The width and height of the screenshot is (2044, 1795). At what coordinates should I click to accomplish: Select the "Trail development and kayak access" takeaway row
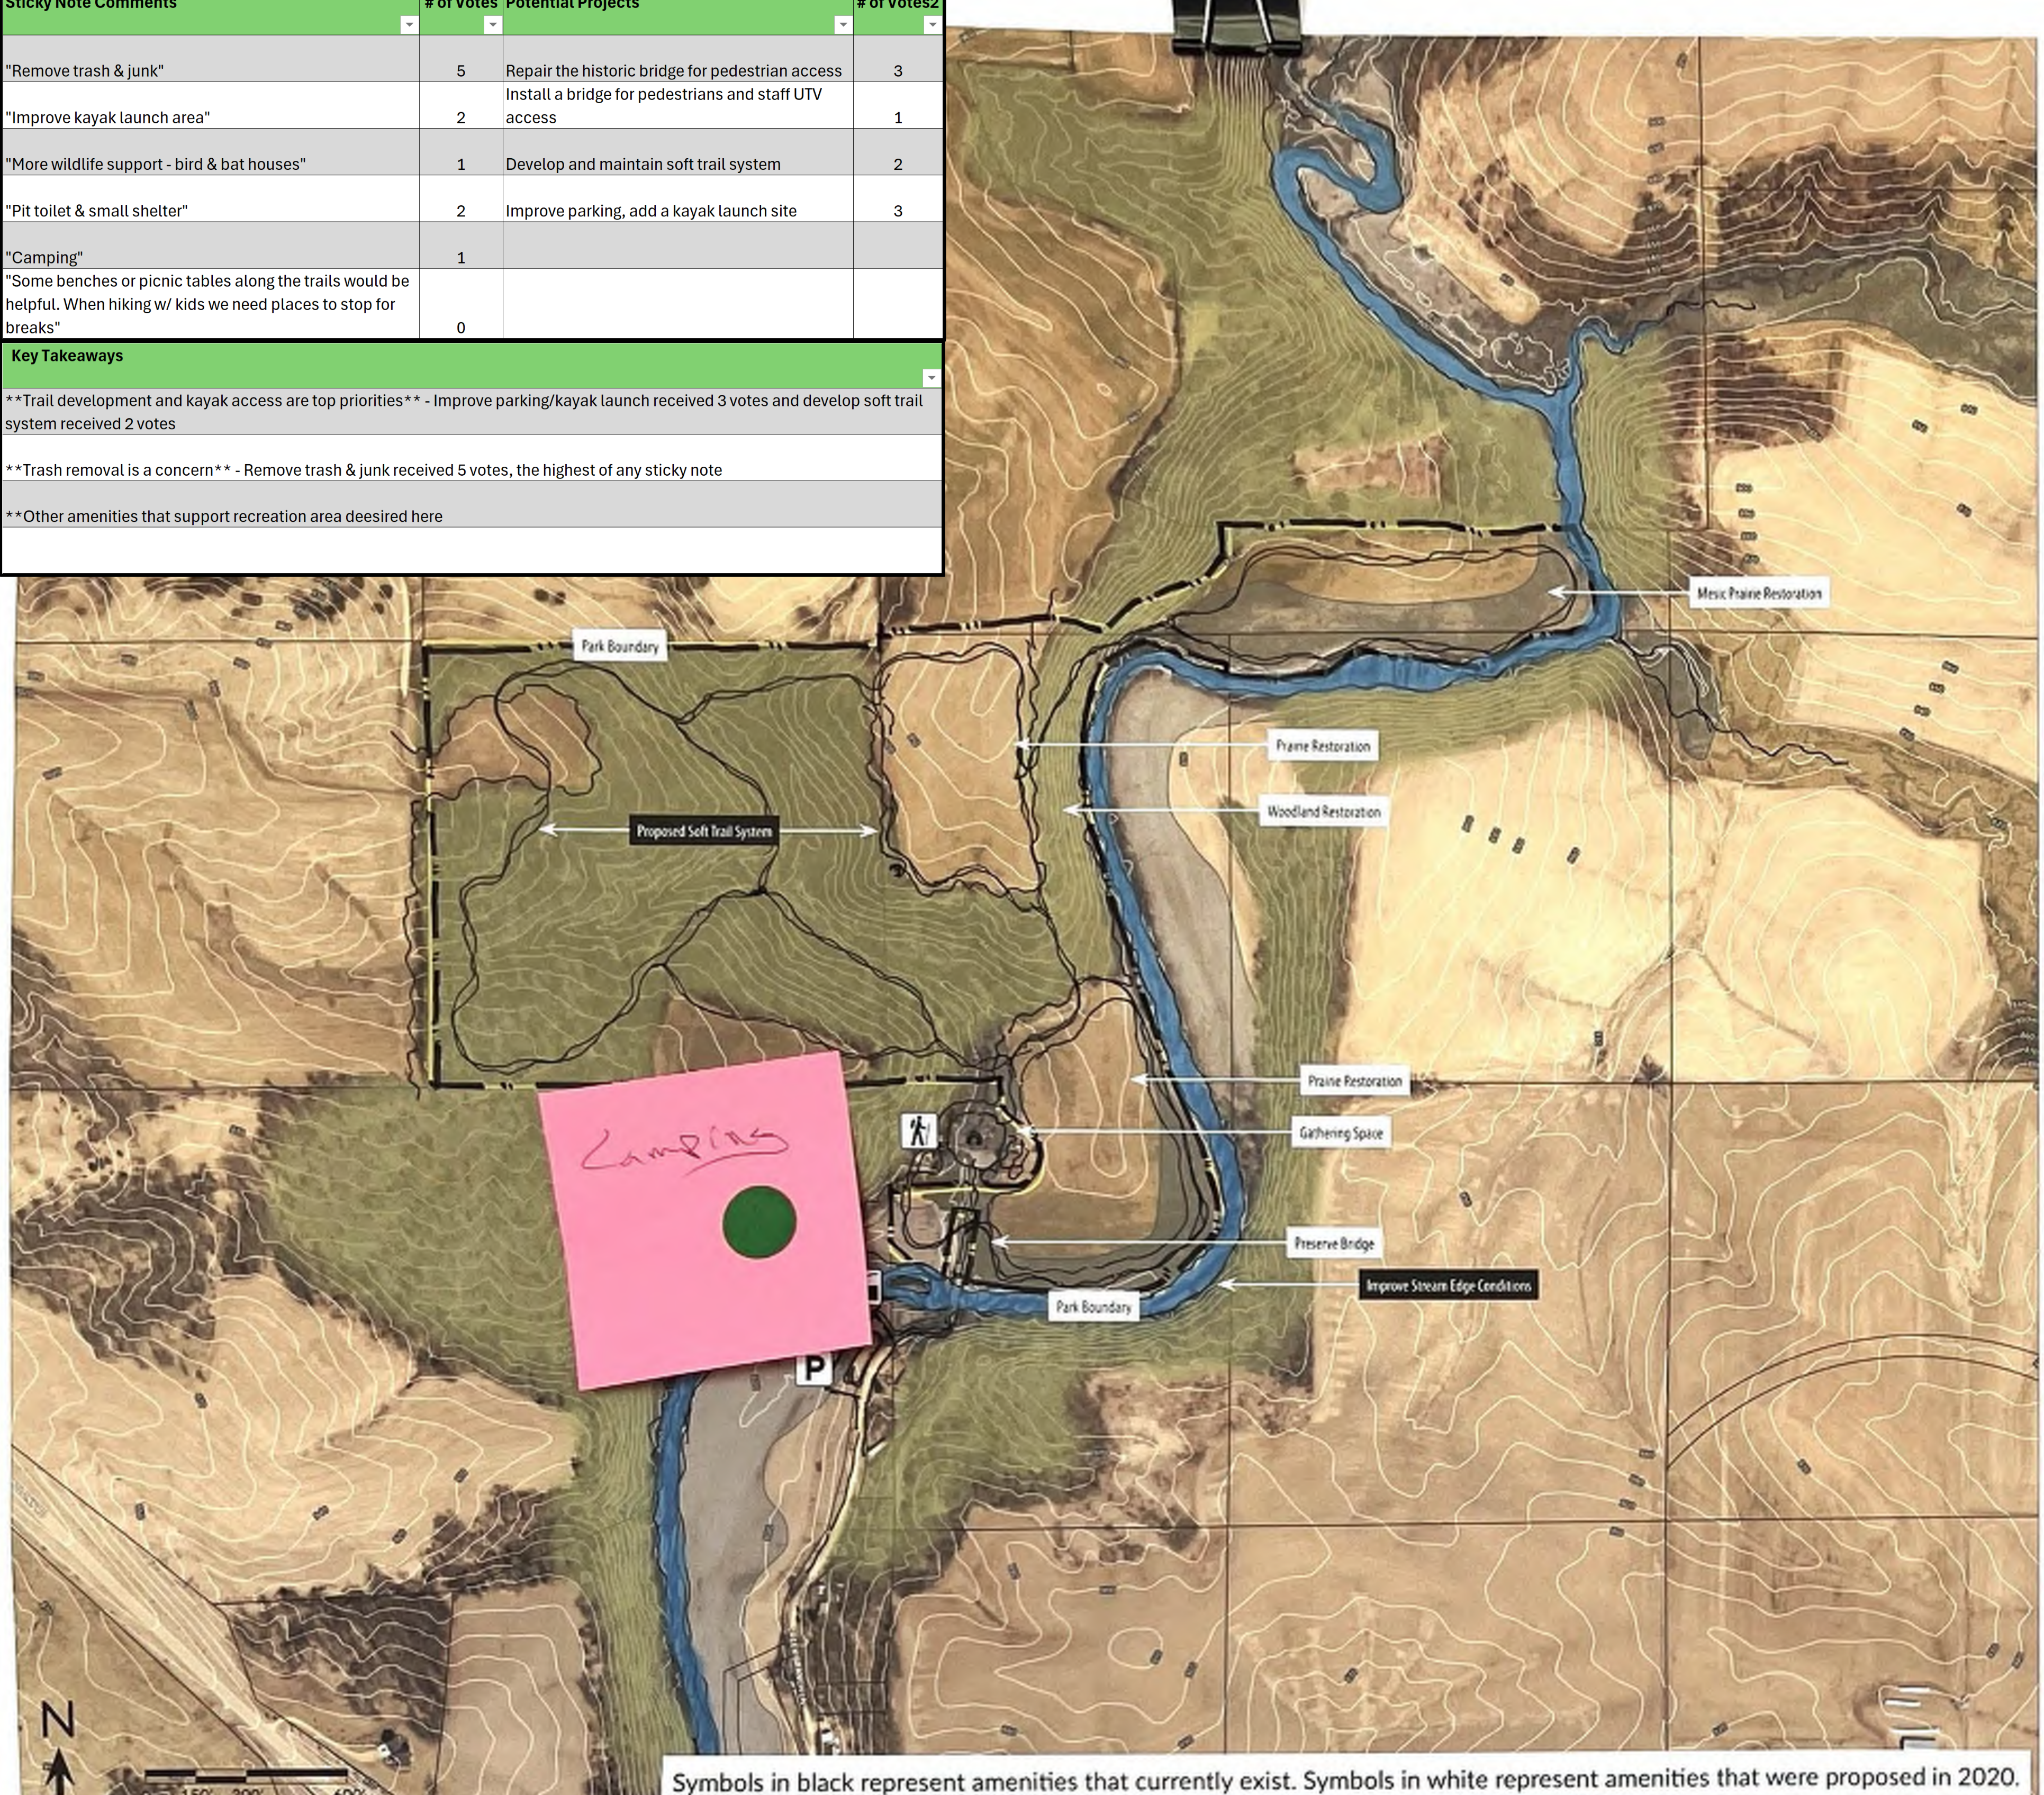[472, 412]
